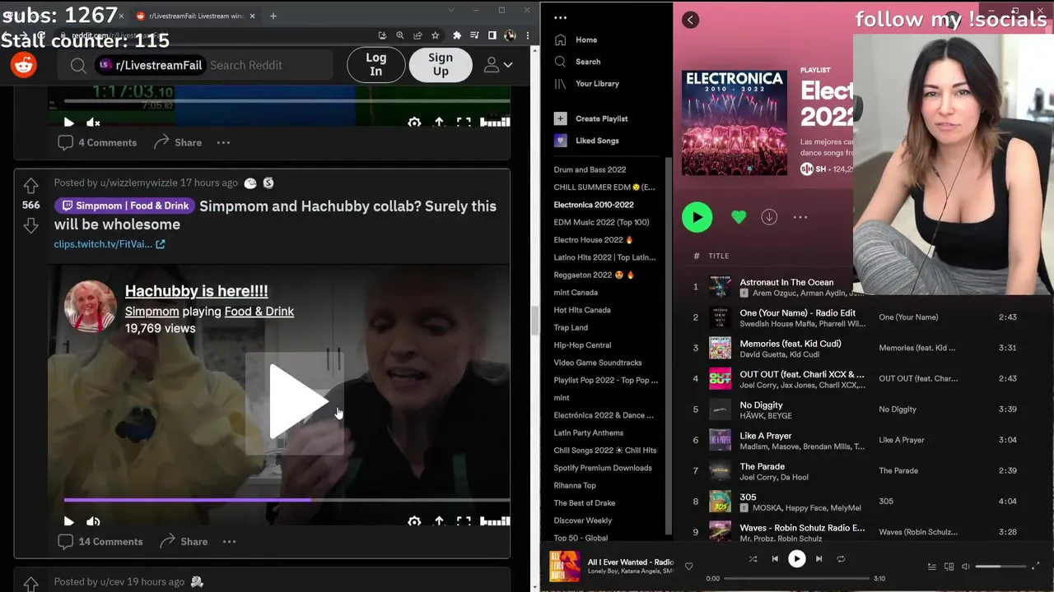Image resolution: width=1054 pixels, height=592 pixels.
Task: Toggle the green heart to unlike the playlist
Action: pos(739,217)
